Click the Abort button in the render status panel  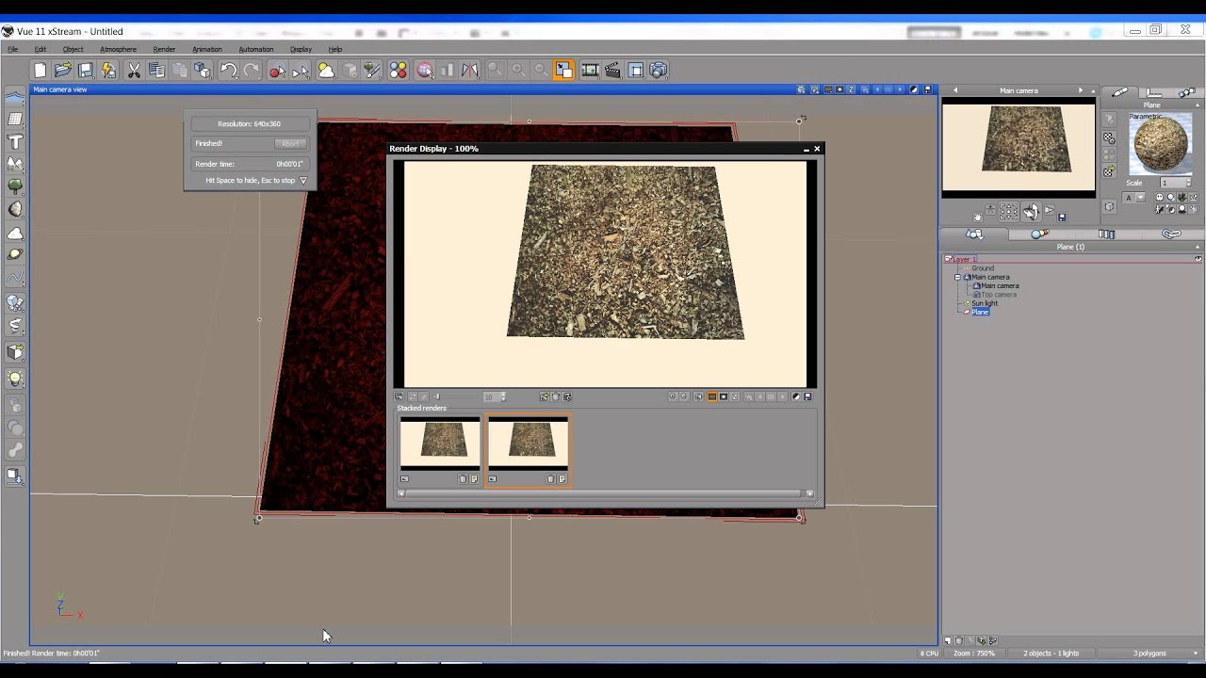(x=290, y=144)
